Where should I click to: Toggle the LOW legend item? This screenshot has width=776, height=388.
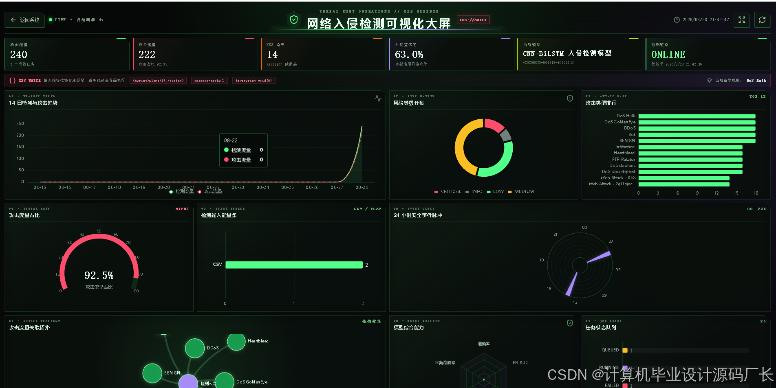[x=496, y=191]
